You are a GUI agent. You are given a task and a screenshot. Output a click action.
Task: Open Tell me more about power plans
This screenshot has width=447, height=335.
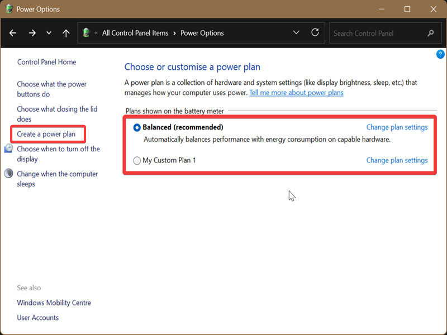point(296,93)
